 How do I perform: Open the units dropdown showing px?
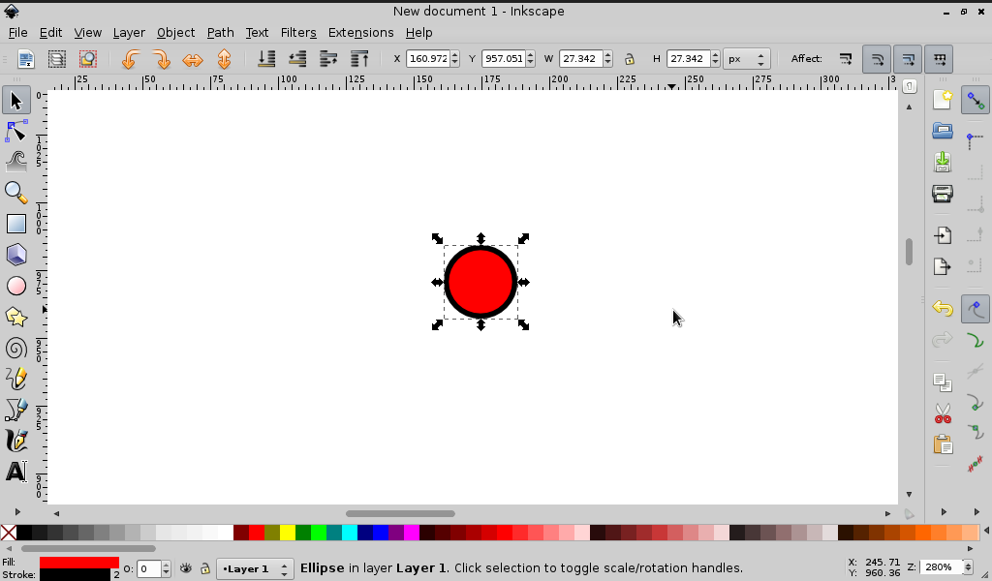click(x=744, y=58)
